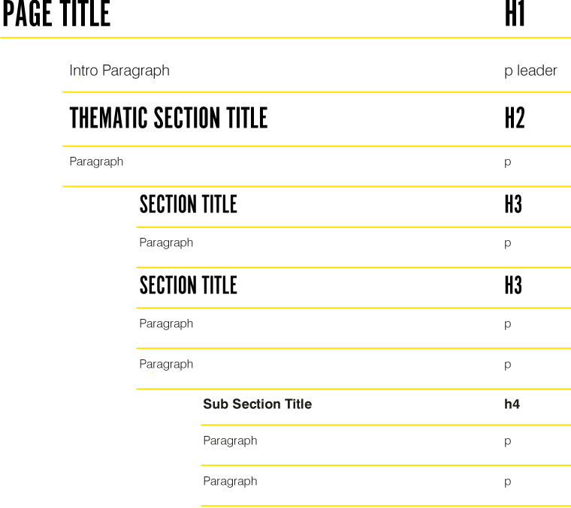Screen dimensions: 571x508
Task: Click the PAGE TITLE heading
Action: tap(56, 14)
